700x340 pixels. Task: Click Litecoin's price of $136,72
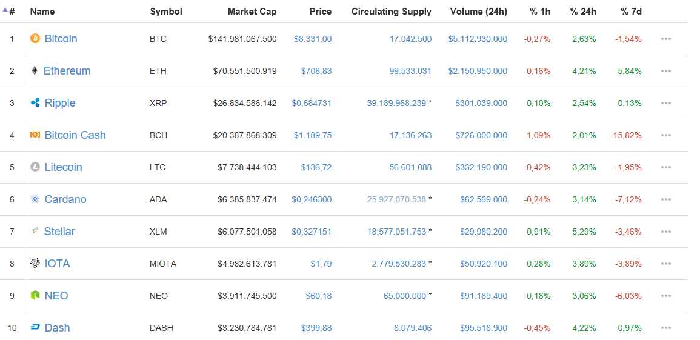point(316,167)
